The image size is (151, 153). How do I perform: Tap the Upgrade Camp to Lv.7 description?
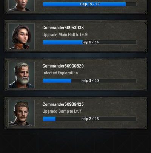pos(62,111)
